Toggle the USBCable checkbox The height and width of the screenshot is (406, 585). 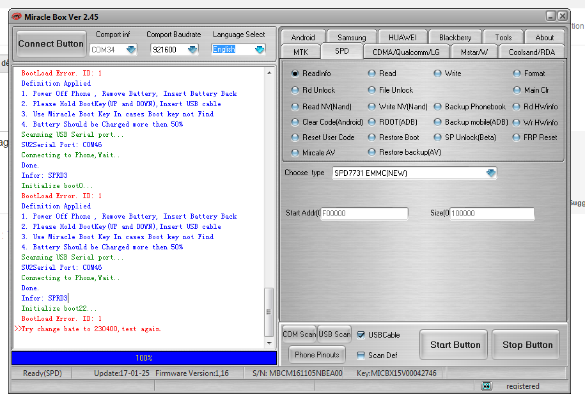(x=361, y=335)
